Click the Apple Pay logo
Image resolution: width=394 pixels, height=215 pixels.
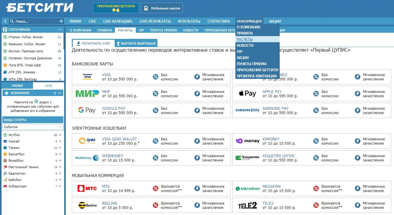[x=247, y=93]
